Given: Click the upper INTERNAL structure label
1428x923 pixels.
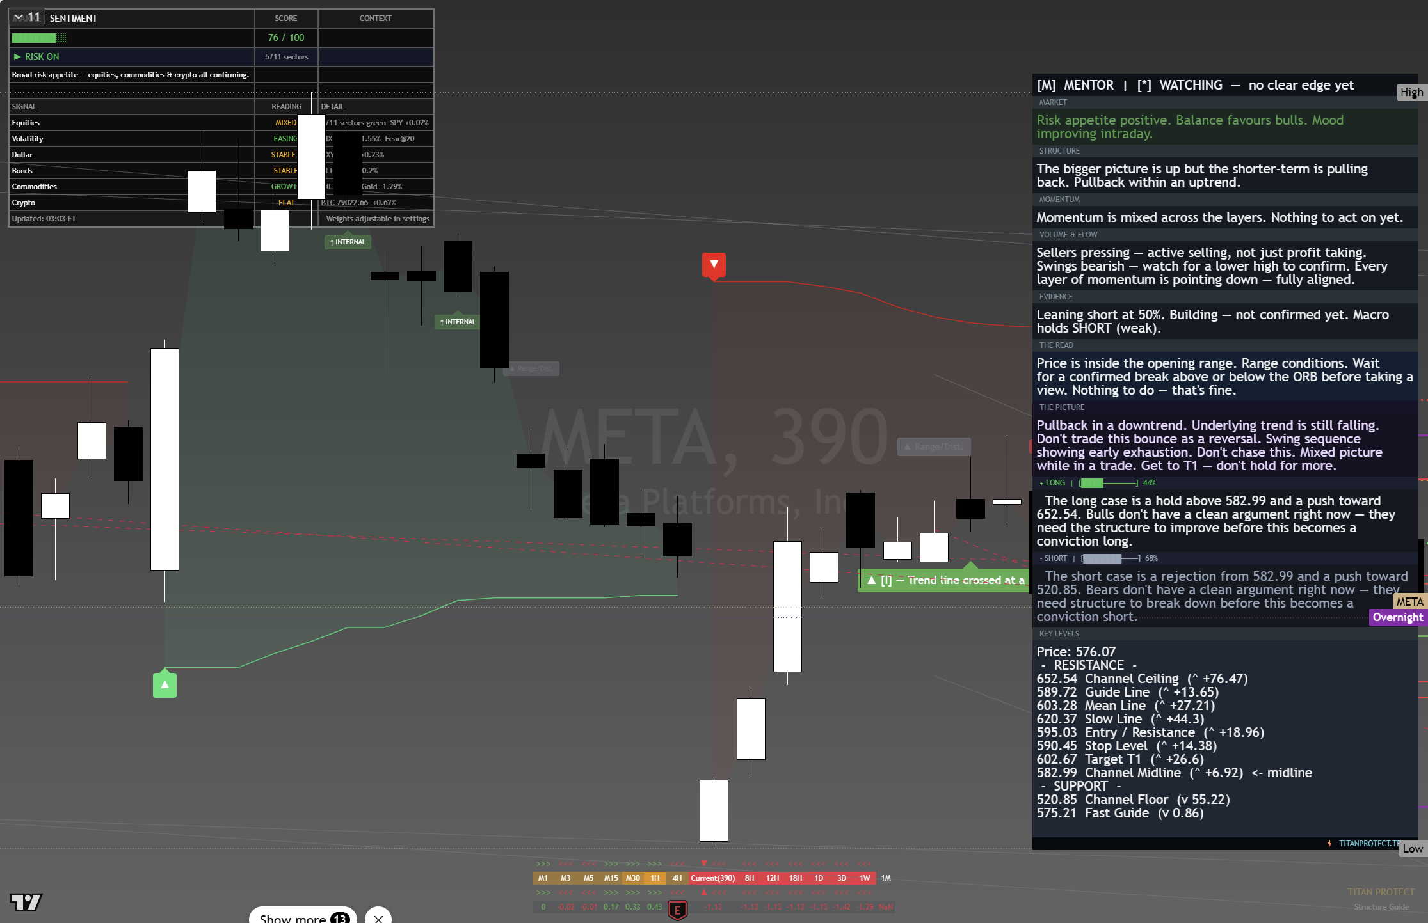Looking at the screenshot, I should (348, 242).
